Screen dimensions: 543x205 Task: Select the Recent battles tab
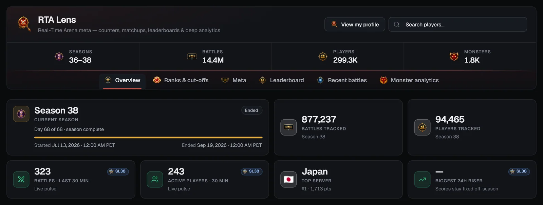click(342, 80)
